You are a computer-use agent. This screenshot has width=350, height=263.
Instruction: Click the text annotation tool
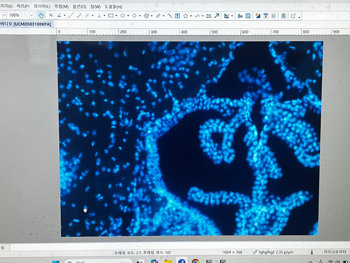[x=178, y=15]
